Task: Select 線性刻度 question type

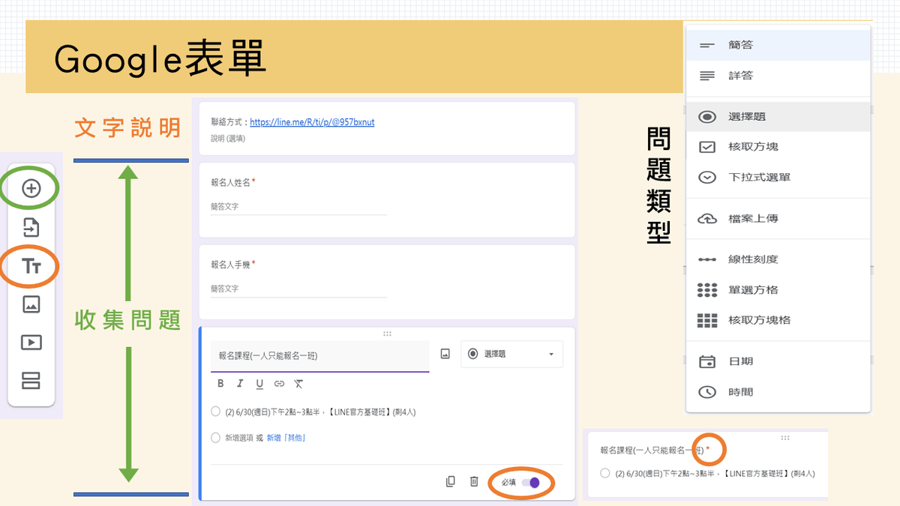Action: (x=753, y=259)
